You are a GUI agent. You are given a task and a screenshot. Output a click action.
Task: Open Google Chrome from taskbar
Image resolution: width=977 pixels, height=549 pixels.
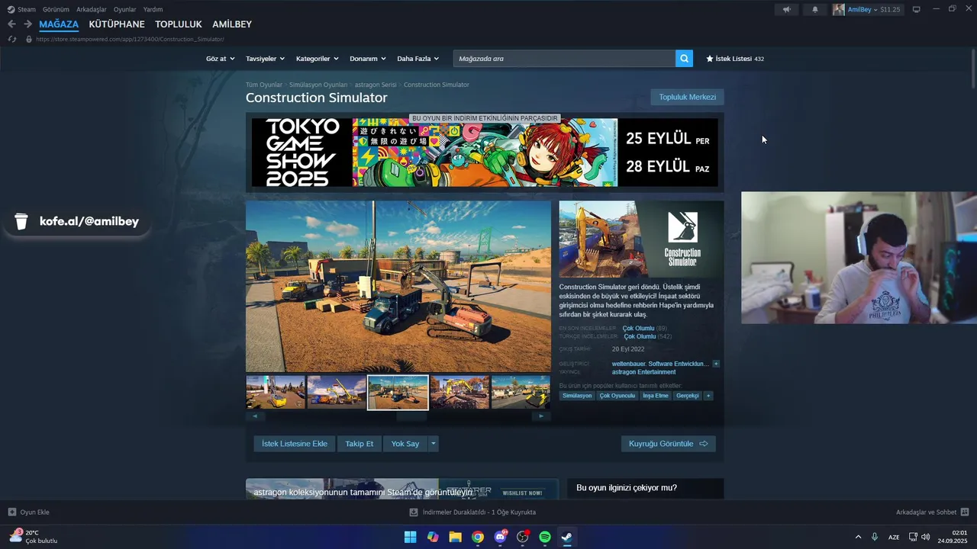tap(478, 537)
